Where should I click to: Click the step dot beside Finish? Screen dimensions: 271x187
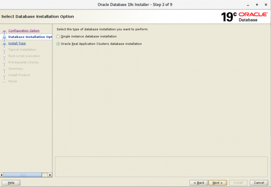point(4,81)
